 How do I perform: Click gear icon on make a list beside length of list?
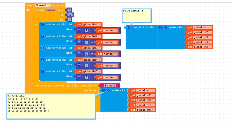coord(161,27)
